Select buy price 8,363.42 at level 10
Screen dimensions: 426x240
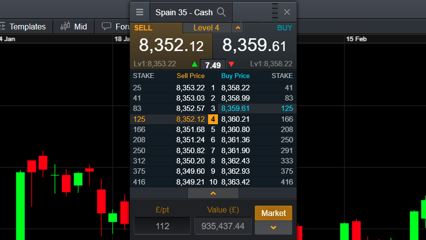coord(236,182)
